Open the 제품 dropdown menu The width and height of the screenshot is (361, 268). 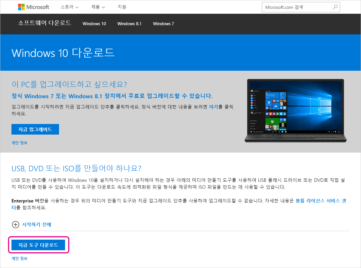pos(98,7)
